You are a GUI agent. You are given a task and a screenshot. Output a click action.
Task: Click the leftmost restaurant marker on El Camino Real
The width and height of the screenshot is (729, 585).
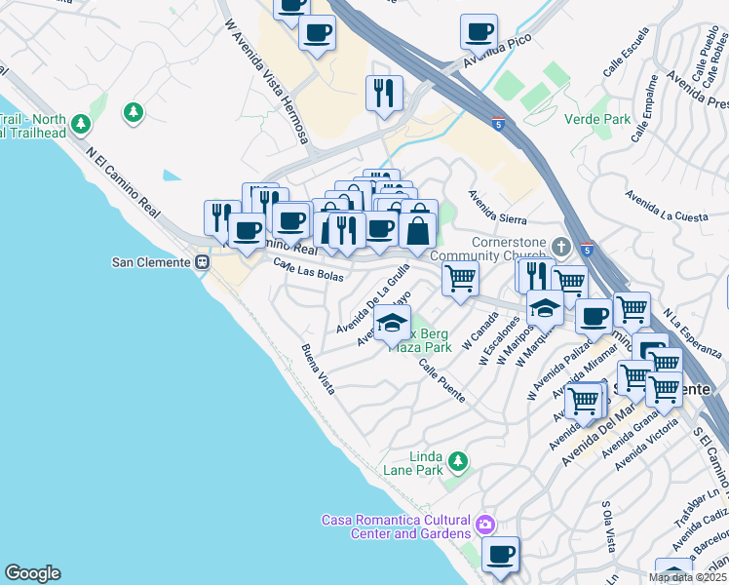pos(221,217)
